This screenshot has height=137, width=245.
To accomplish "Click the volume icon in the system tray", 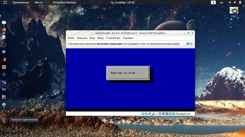I will pyautogui.click(x=235, y=2).
